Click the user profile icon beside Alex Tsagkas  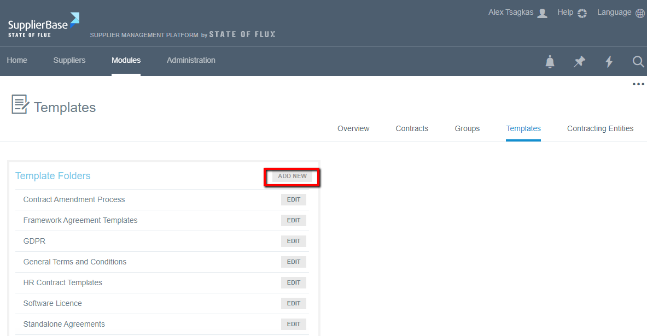pyautogui.click(x=541, y=12)
